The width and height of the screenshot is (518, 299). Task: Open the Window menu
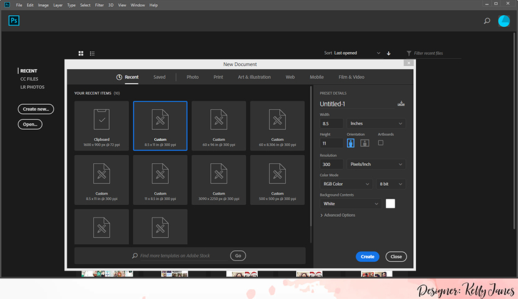click(x=138, y=5)
